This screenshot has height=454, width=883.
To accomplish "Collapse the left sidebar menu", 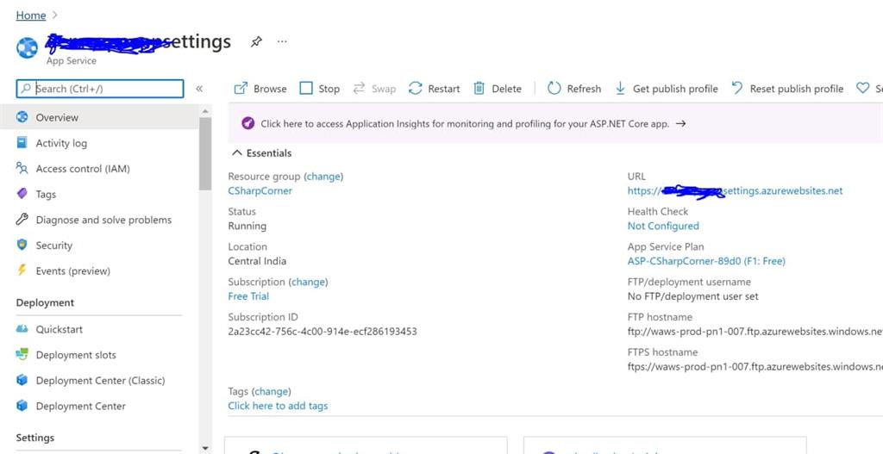I will pyautogui.click(x=199, y=89).
